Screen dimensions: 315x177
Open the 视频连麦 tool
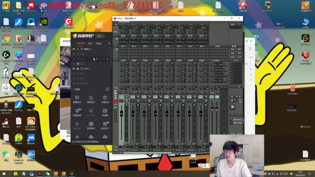pyautogui.click(x=77, y=112)
